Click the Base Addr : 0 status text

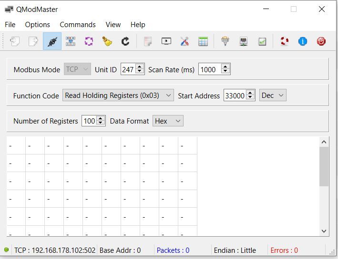(120, 250)
